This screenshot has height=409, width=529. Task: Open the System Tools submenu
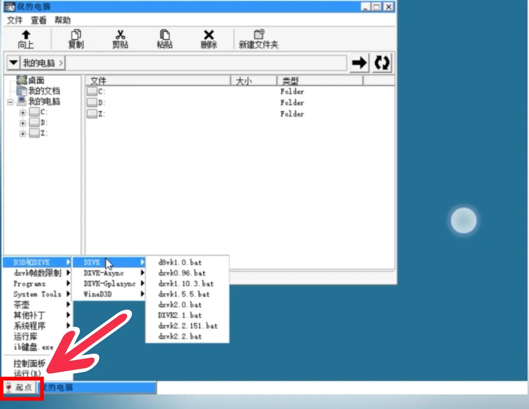(37, 294)
